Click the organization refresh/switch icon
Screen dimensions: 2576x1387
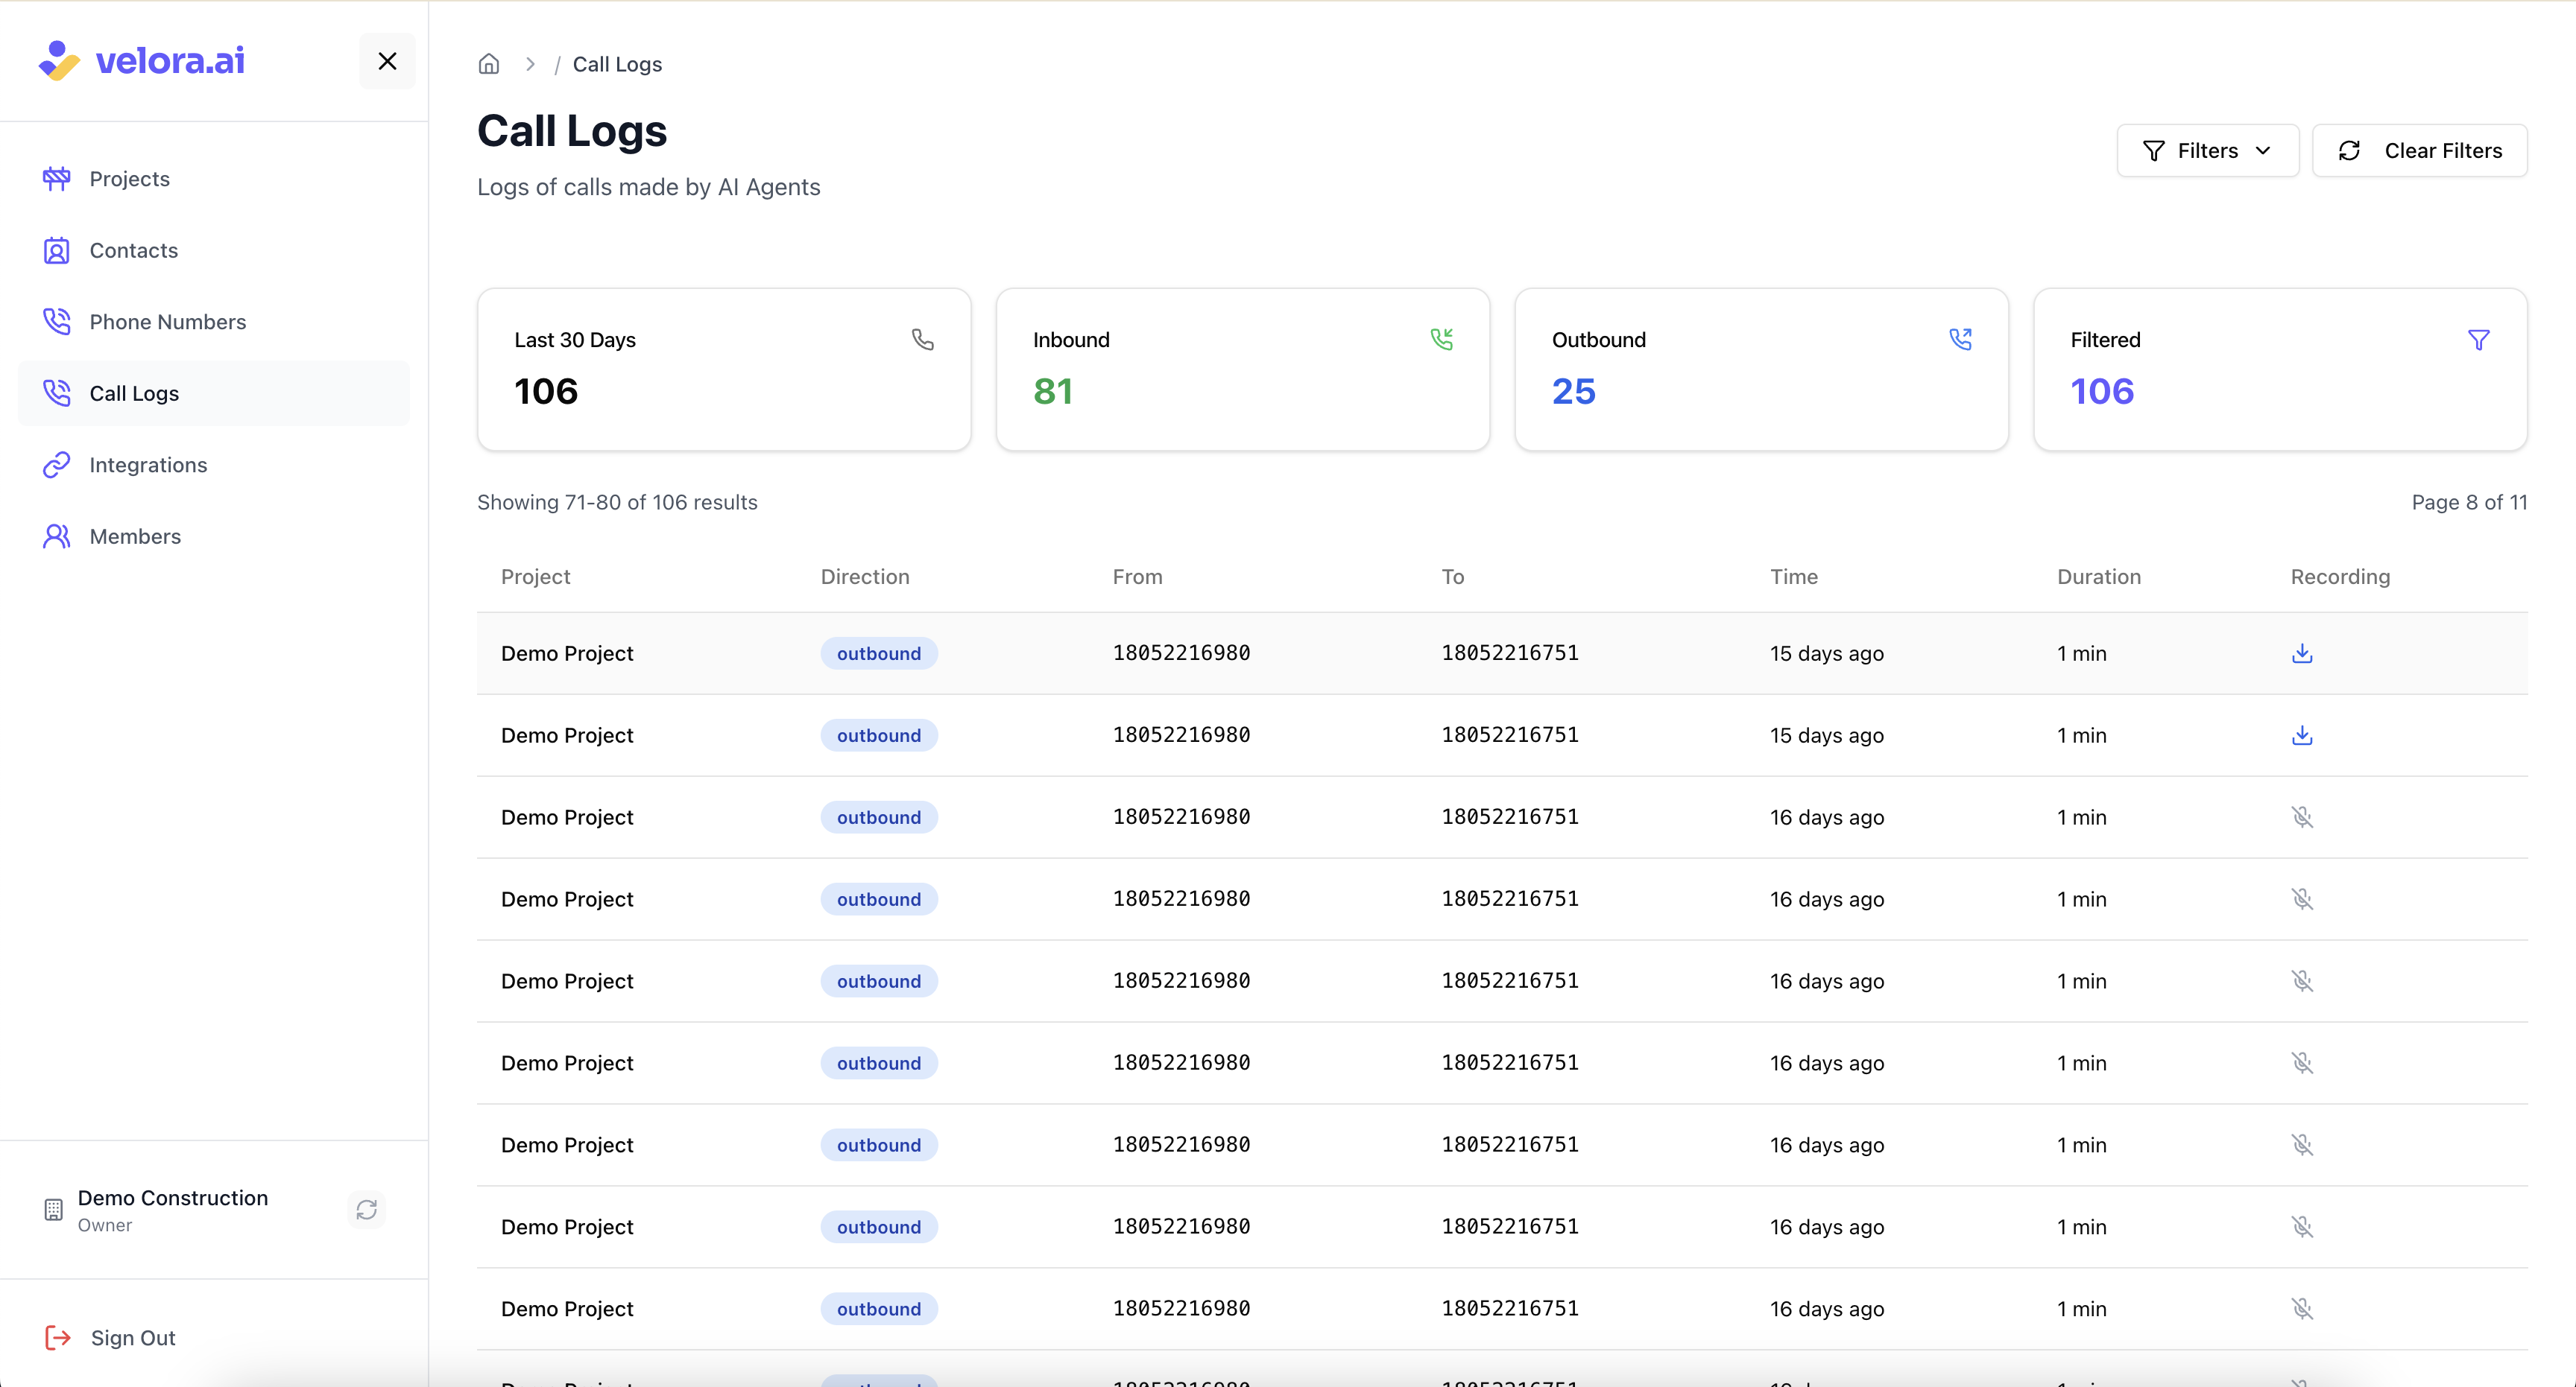[x=366, y=1210]
